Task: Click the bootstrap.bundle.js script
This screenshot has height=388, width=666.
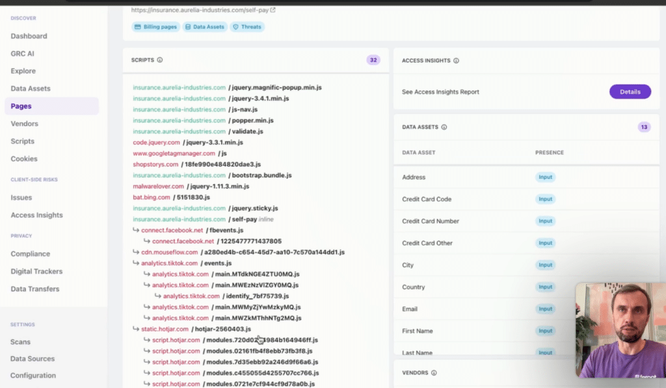Action: tap(212, 176)
